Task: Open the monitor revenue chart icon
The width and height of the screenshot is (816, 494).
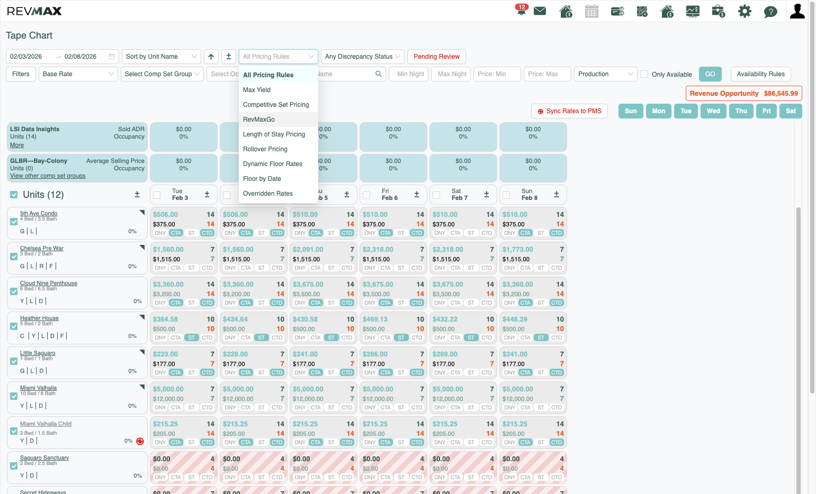Action: [x=693, y=11]
